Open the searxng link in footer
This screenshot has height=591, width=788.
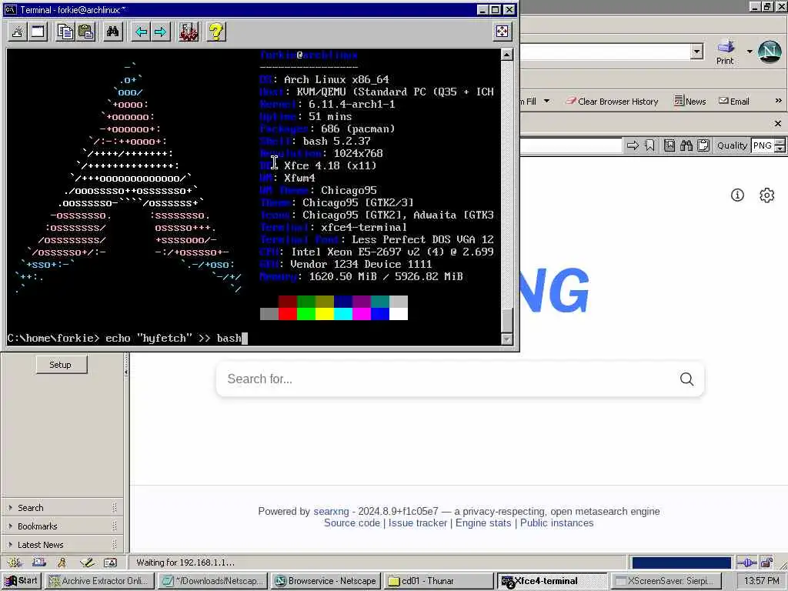point(331,511)
